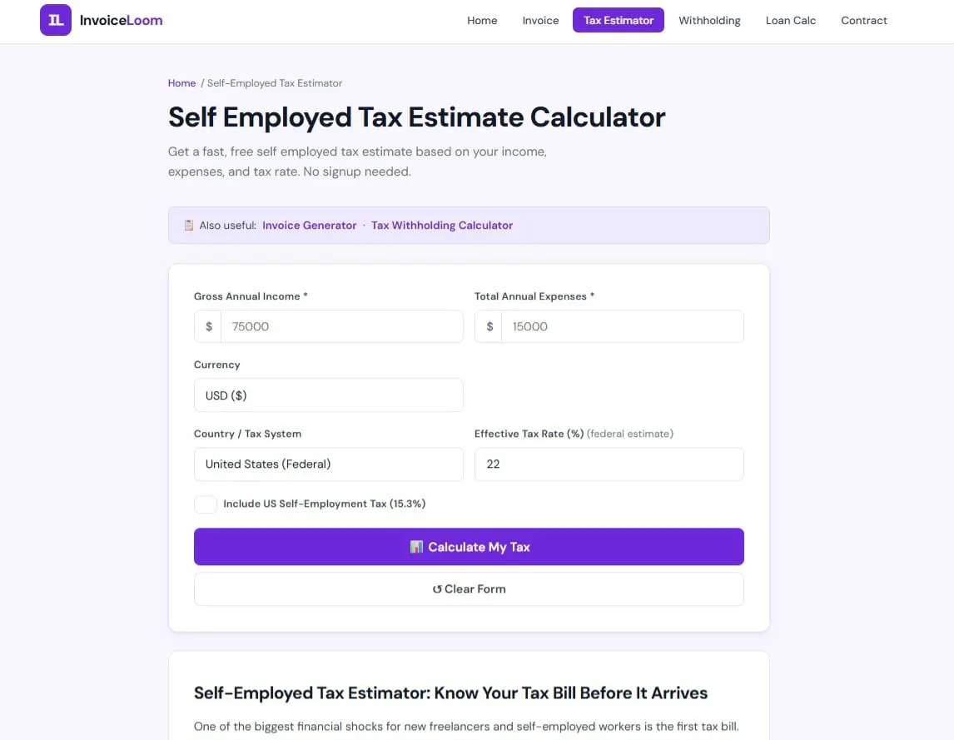This screenshot has height=740, width=954.
Task: Open the Currency USD ($) dropdown
Action: pos(329,395)
